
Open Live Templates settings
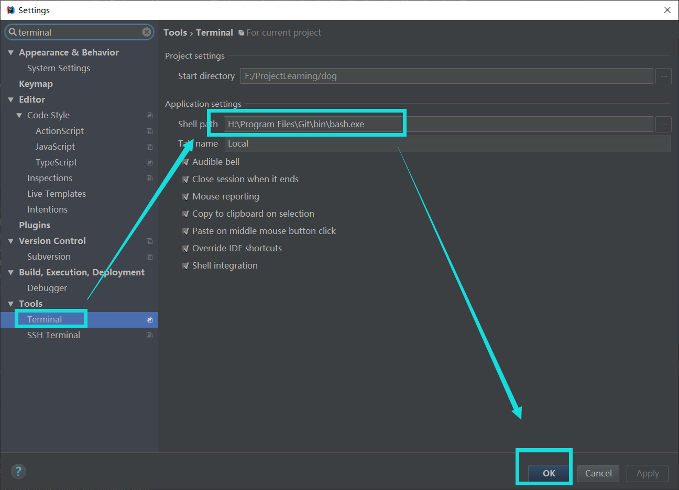click(x=57, y=194)
